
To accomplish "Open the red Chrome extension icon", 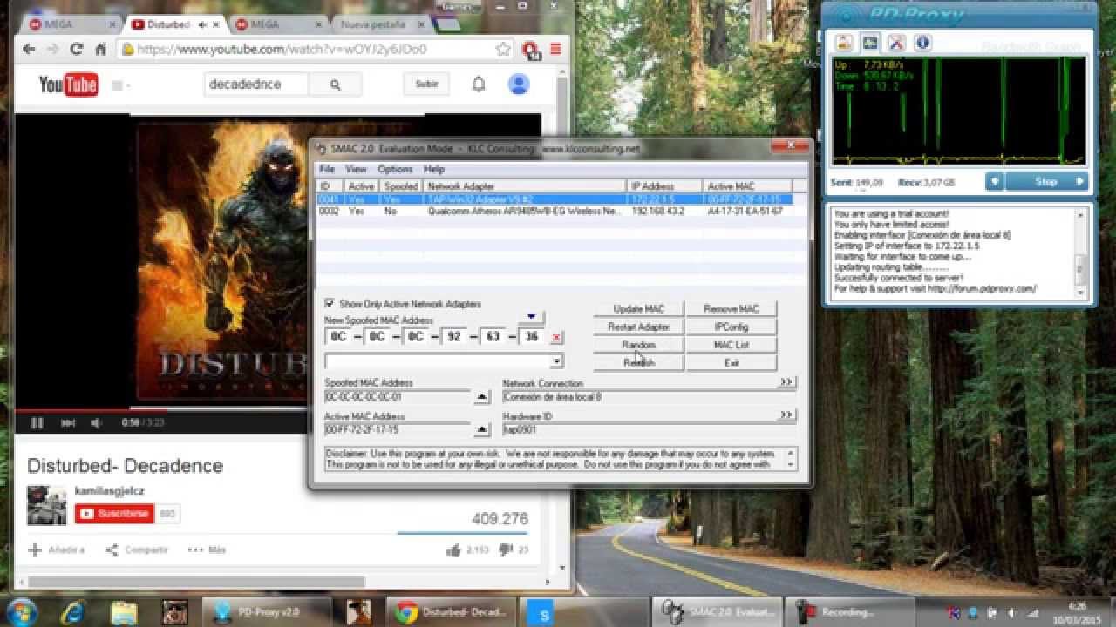I will [530, 50].
